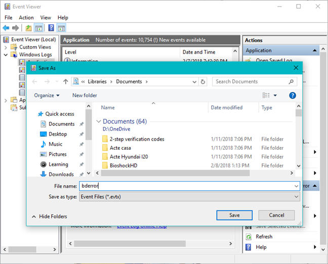328x264 pixels.
Task: Toggle the show/hide console tree toolbar icon
Action: [38, 28]
